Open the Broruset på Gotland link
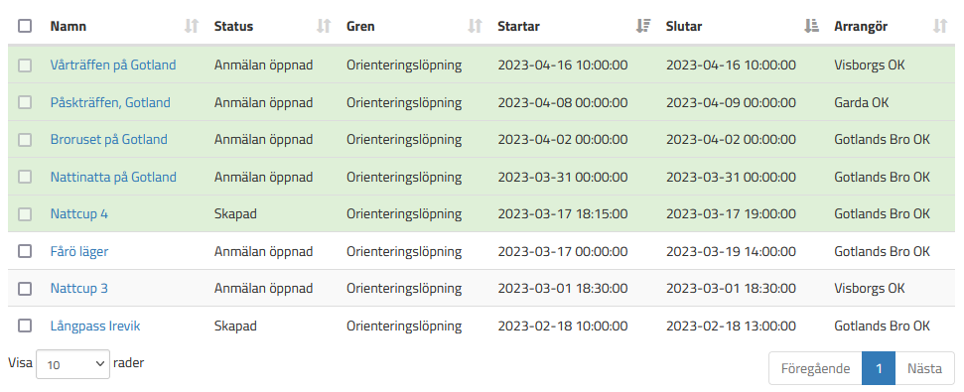This screenshot has height=392, width=964. [x=109, y=140]
